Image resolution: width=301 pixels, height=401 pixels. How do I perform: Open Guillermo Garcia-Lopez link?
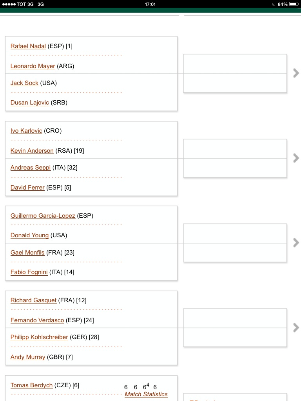coord(43,216)
